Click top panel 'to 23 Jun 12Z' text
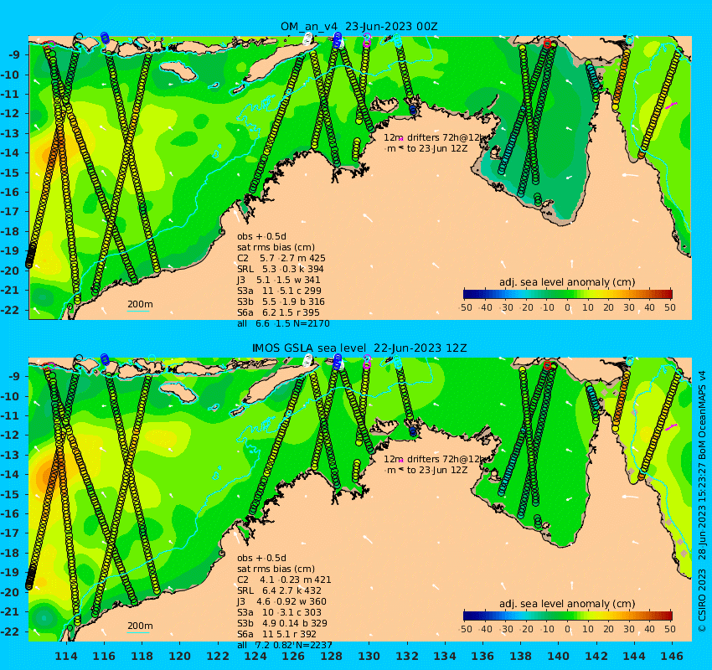 click(436, 148)
